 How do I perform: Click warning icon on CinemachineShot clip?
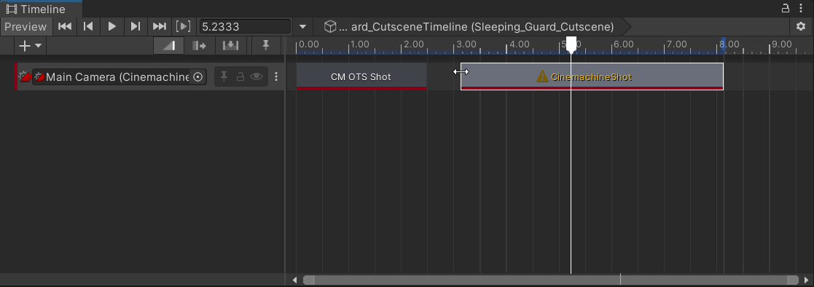[x=542, y=76]
